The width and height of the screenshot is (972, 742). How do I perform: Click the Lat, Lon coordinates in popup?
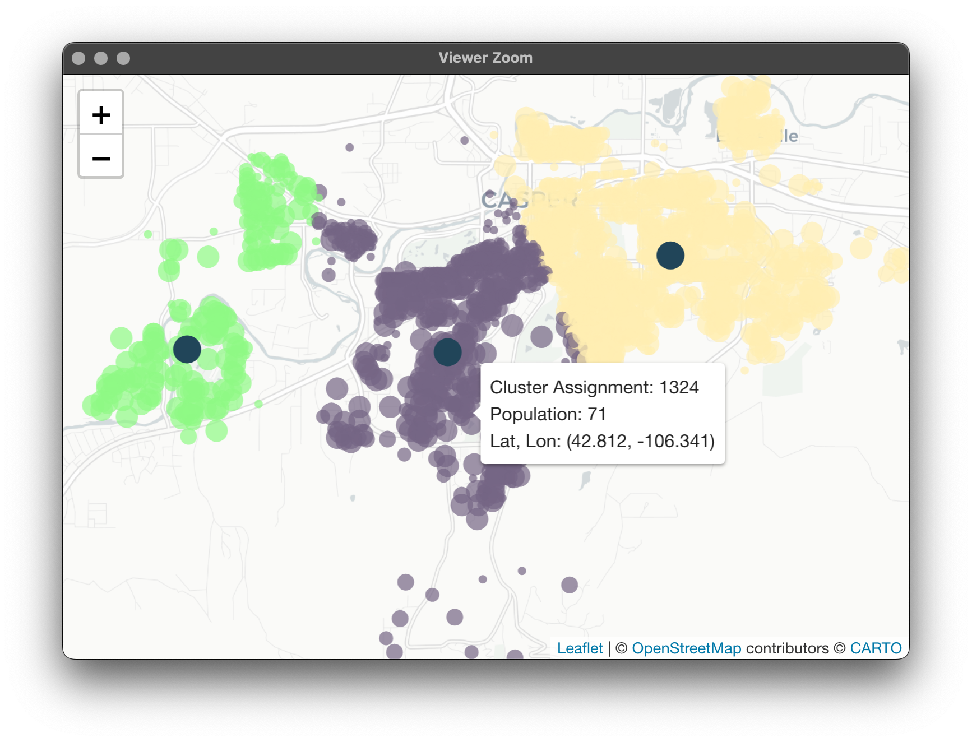pyautogui.click(x=602, y=441)
